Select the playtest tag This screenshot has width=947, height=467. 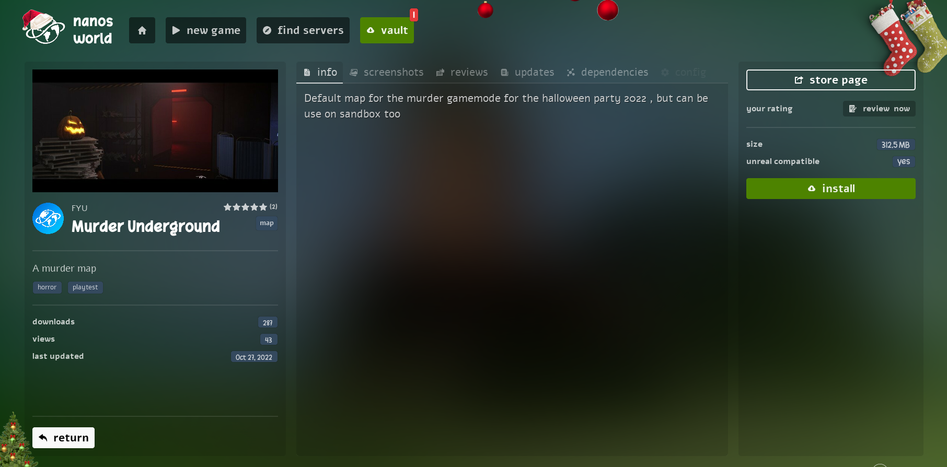point(85,287)
